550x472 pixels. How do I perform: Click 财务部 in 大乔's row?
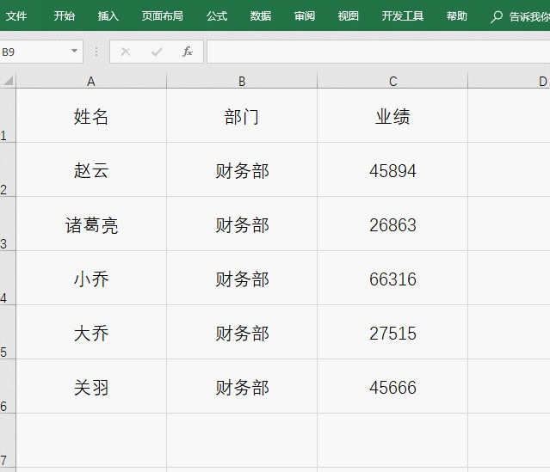(242, 332)
